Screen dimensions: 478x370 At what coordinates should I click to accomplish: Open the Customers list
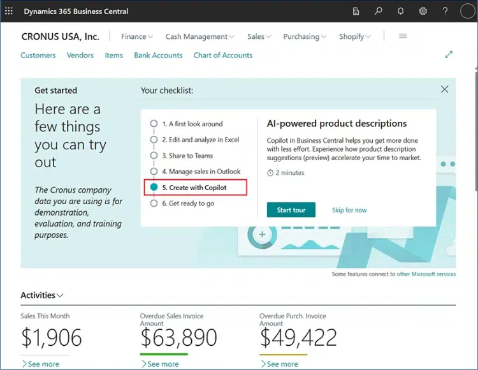(x=38, y=56)
